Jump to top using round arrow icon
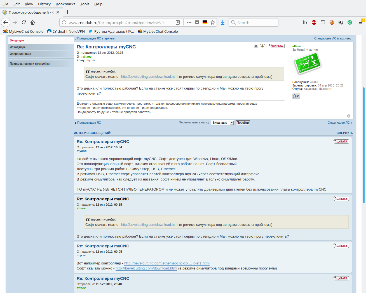 (x=349, y=116)
